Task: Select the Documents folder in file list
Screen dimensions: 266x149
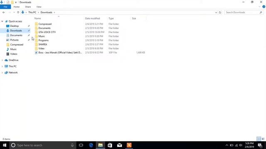Action: 44,28
